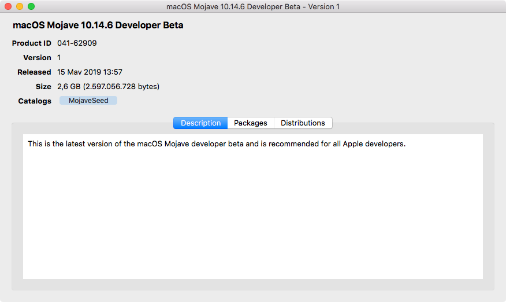
Task: Click the Product ID value 041-62909
Action: 77,43
